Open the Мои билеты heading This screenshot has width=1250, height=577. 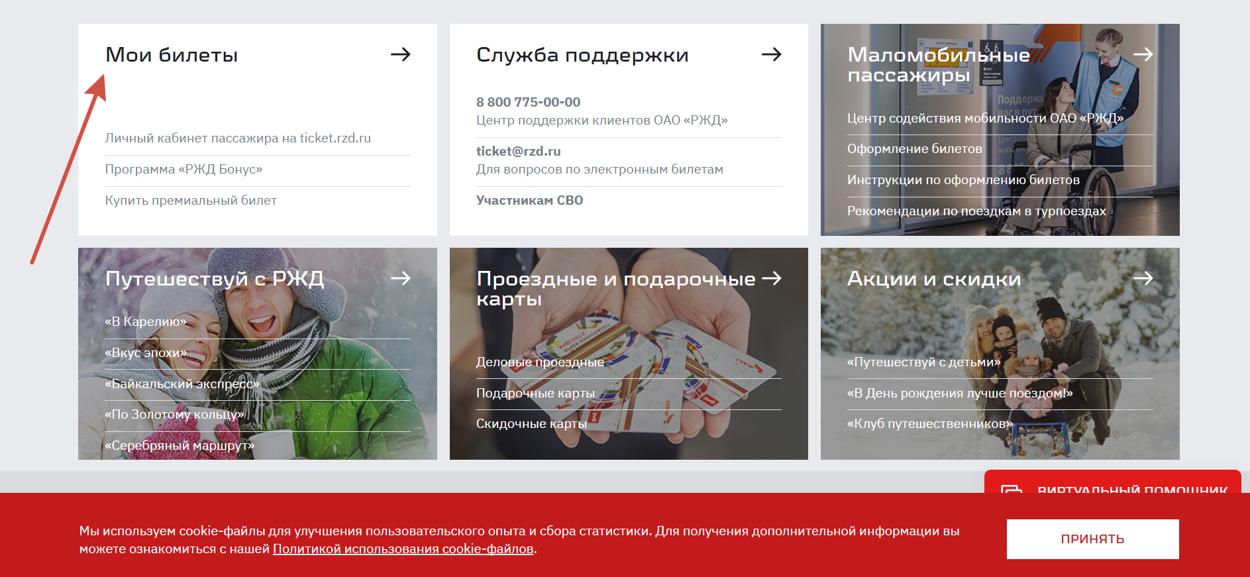172,55
